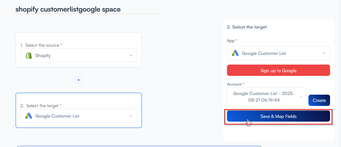The width and height of the screenshot is (341, 147).
Task: Click Google Customer List in target step card
Action: [x=57, y=116]
